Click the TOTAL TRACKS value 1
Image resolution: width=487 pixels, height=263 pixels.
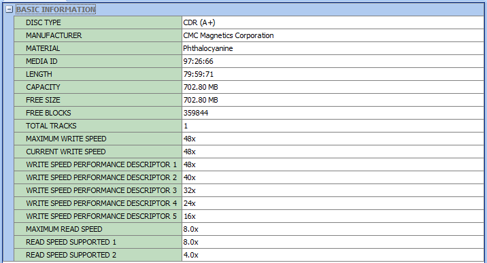click(x=186, y=126)
